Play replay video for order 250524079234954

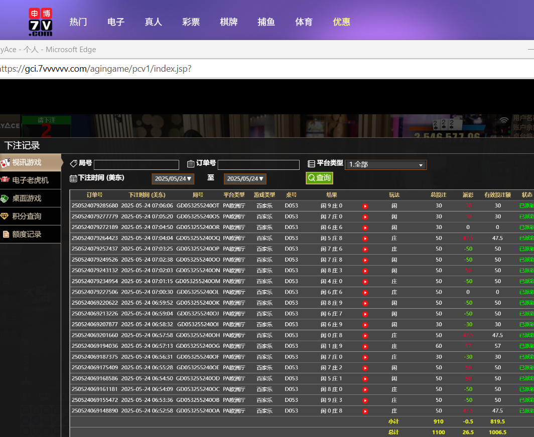(x=365, y=282)
